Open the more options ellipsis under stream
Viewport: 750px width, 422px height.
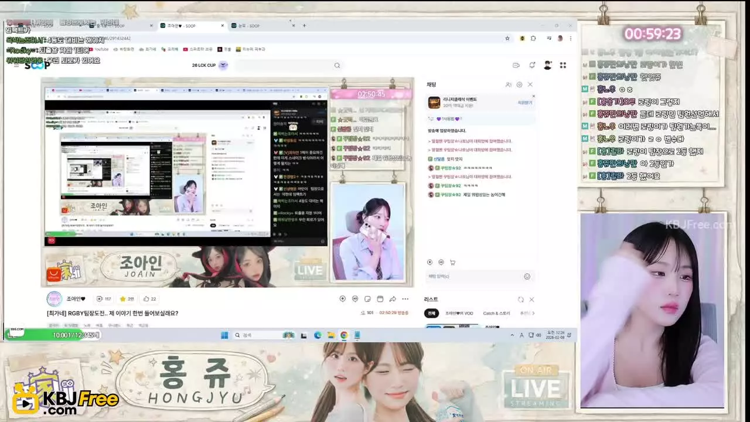coord(405,299)
